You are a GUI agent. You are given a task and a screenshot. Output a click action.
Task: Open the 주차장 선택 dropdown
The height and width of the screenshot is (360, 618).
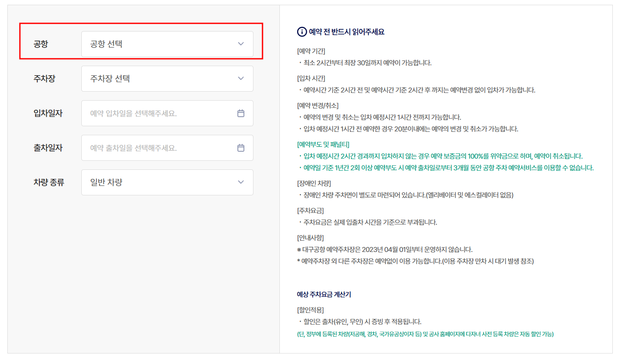click(x=160, y=79)
